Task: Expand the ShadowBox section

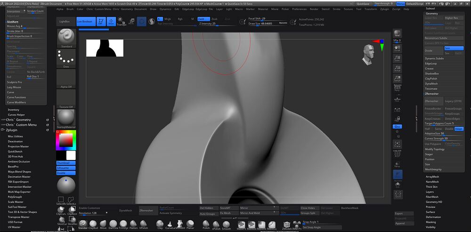Action: click(431, 73)
